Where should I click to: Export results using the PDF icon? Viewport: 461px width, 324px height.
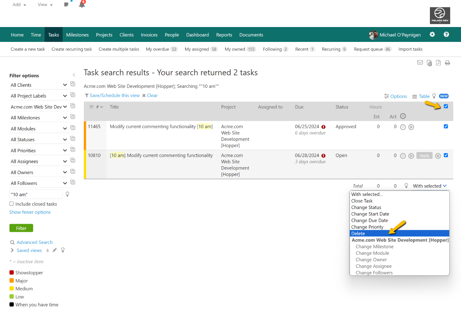point(438,63)
